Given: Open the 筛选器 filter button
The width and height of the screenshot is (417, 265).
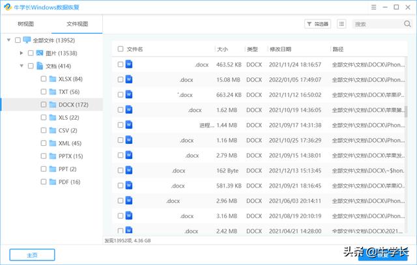Looking at the screenshot, I should coord(317,24).
